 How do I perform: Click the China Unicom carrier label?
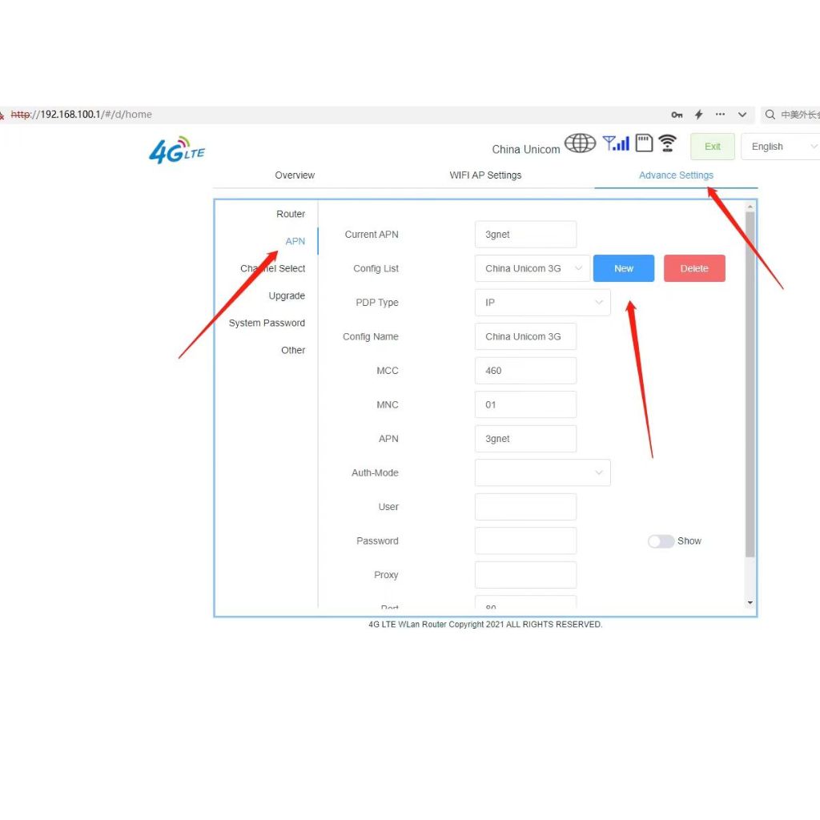pos(525,150)
